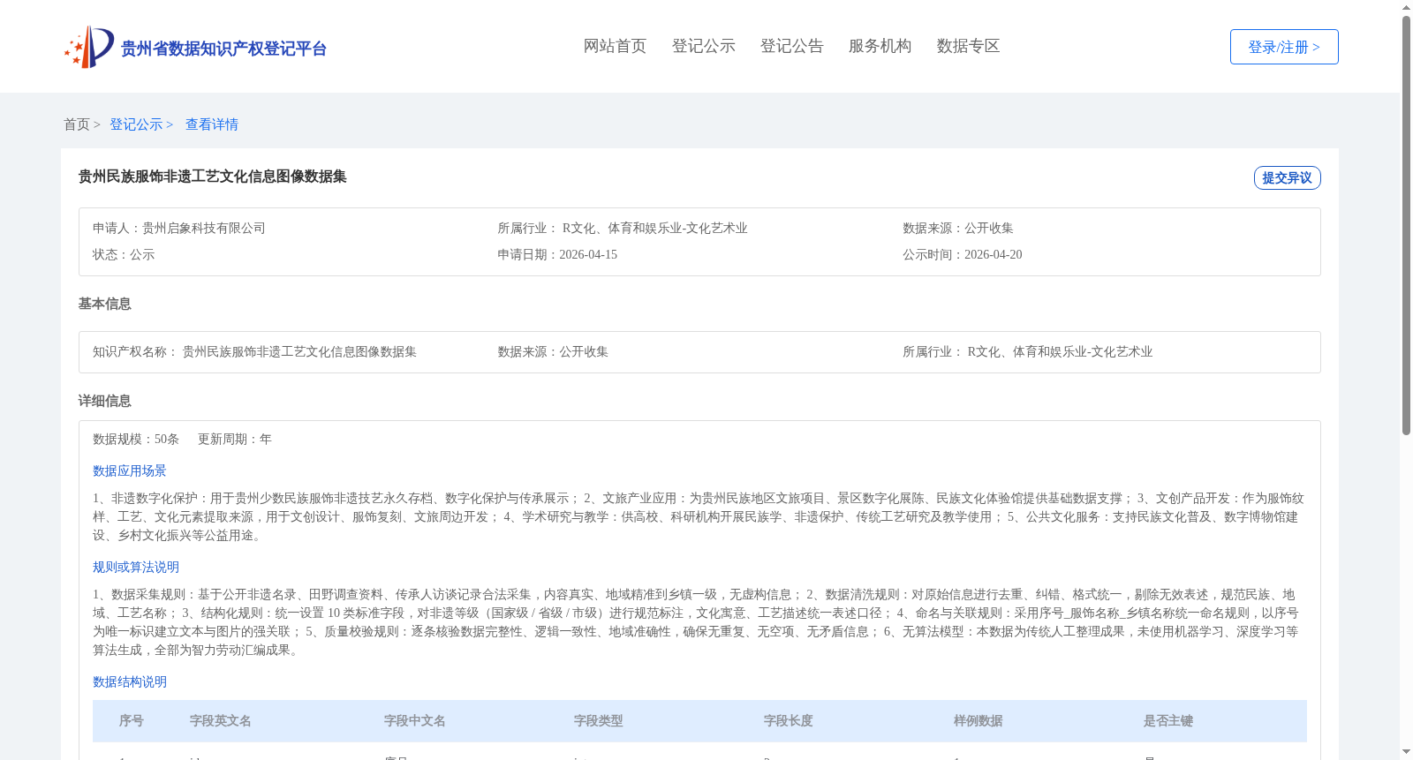This screenshot has height=760, width=1413.
Task: Open 登记公示 in the top navigation
Action: pos(703,46)
